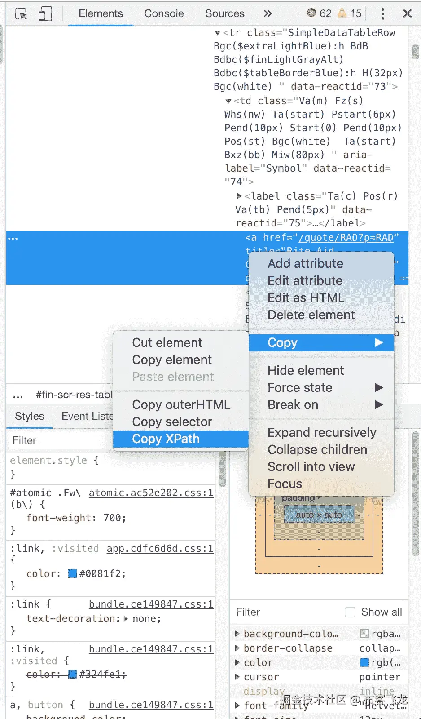The height and width of the screenshot is (719, 421).
Task: Open the atomic.ac52e202.css:1 source link
Action: pos(151,493)
